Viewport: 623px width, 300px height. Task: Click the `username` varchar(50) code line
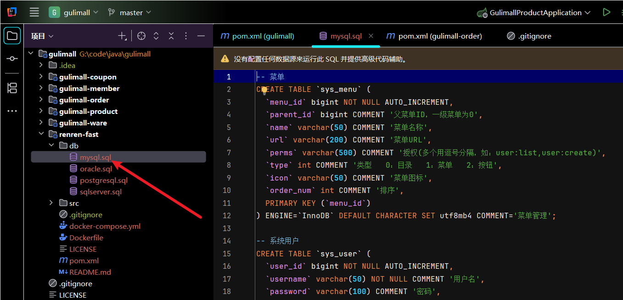point(375,279)
